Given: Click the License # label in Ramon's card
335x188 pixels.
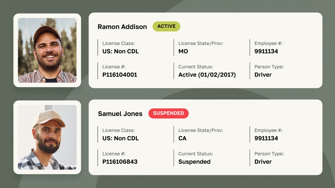Looking at the screenshot, I should pyautogui.click(x=114, y=67).
